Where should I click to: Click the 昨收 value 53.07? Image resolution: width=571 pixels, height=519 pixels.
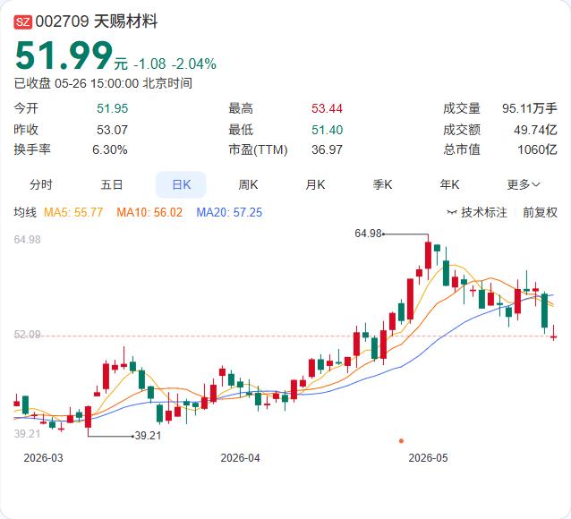112,130
